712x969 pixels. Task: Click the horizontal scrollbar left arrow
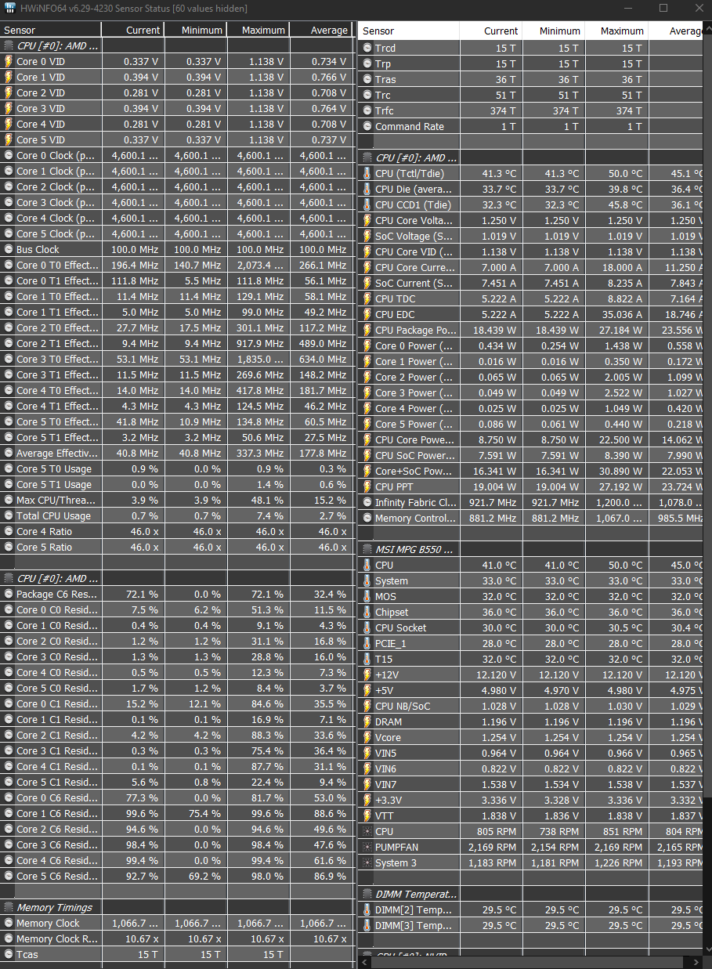pyautogui.click(x=366, y=962)
